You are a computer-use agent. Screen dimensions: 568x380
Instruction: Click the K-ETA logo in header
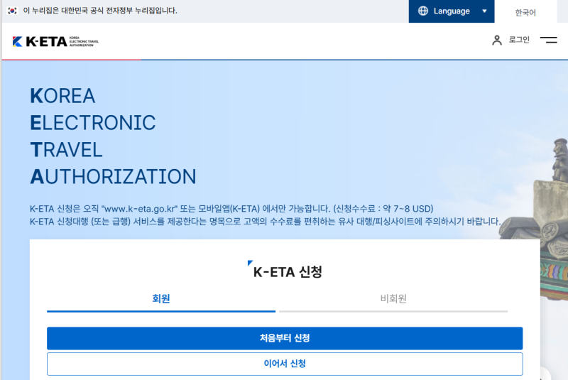(55, 42)
